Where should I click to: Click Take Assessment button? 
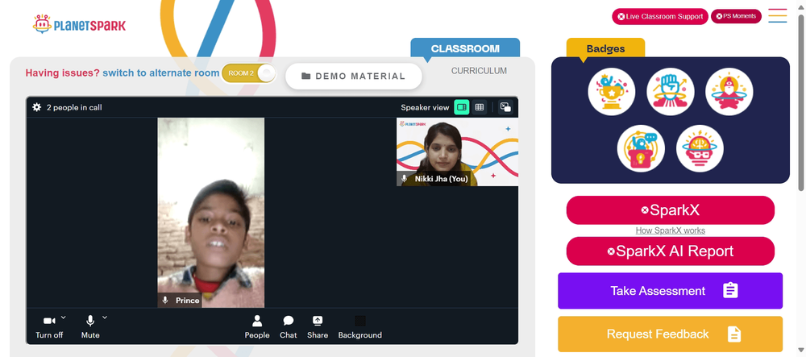coord(671,291)
